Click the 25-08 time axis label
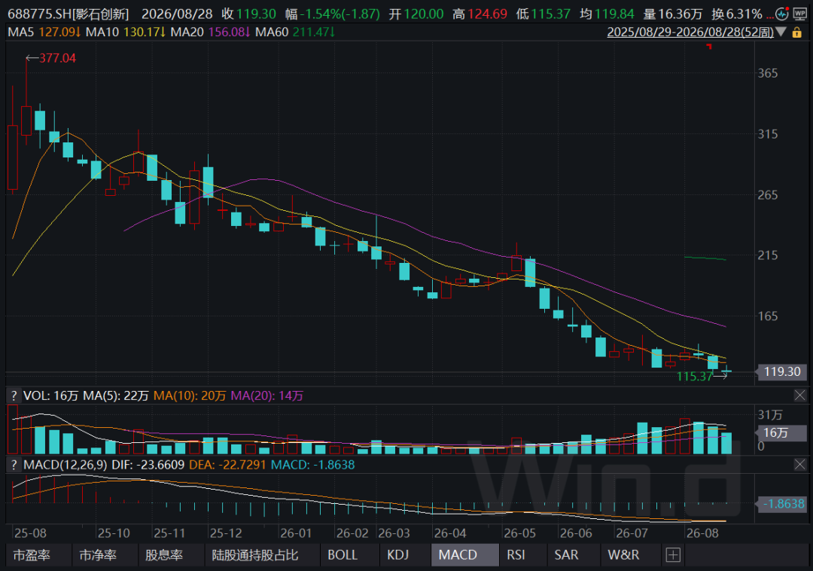Screen dimensions: 813x571 pos(30,533)
